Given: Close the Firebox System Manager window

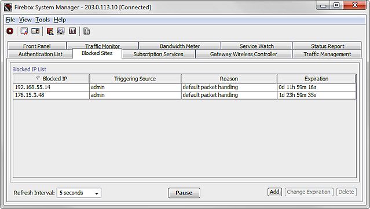Looking at the screenshot, I should [355, 5].
